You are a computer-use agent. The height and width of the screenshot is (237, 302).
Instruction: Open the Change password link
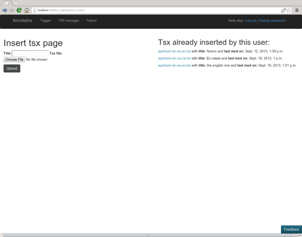[x=272, y=21]
